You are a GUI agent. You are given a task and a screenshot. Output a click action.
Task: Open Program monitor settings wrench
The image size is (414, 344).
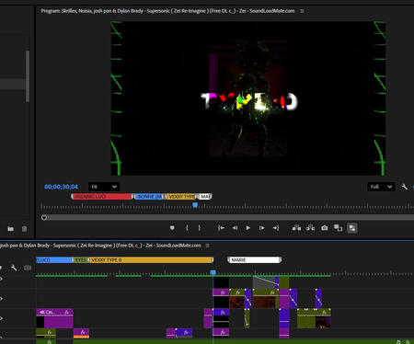click(405, 187)
